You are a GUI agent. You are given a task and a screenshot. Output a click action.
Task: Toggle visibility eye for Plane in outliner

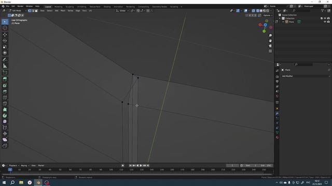tap(325, 22)
